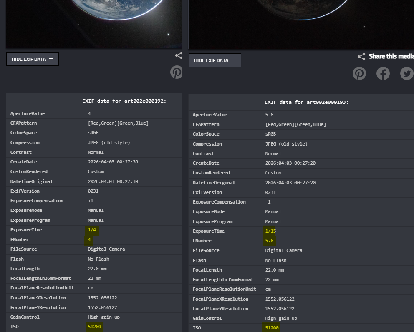Click ExposureCompensation value -1
The image size is (414, 332).
pos(268,202)
